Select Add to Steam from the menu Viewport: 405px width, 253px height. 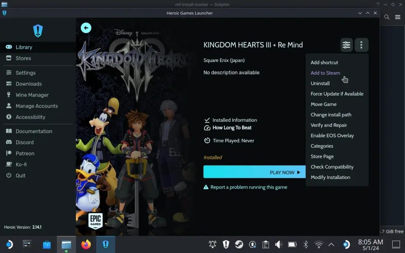pos(337,73)
